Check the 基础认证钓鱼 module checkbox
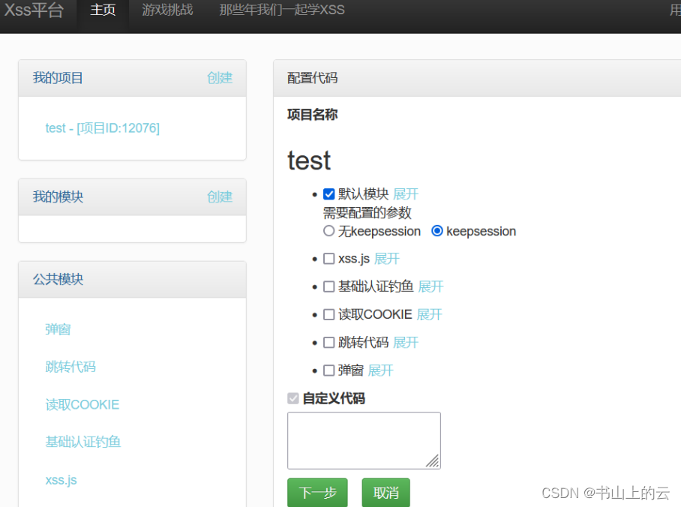Viewport: 681px width, 507px height. (x=328, y=286)
